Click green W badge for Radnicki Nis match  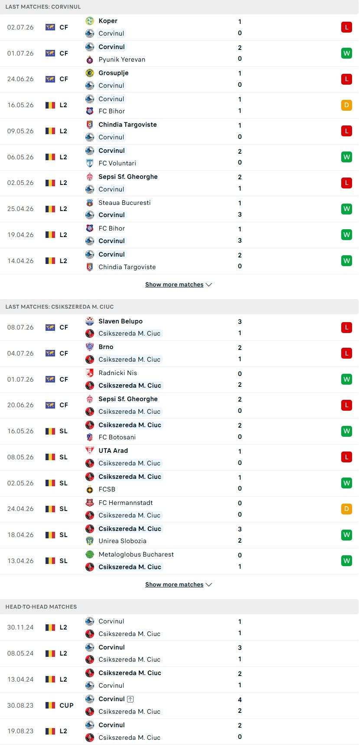tap(346, 379)
